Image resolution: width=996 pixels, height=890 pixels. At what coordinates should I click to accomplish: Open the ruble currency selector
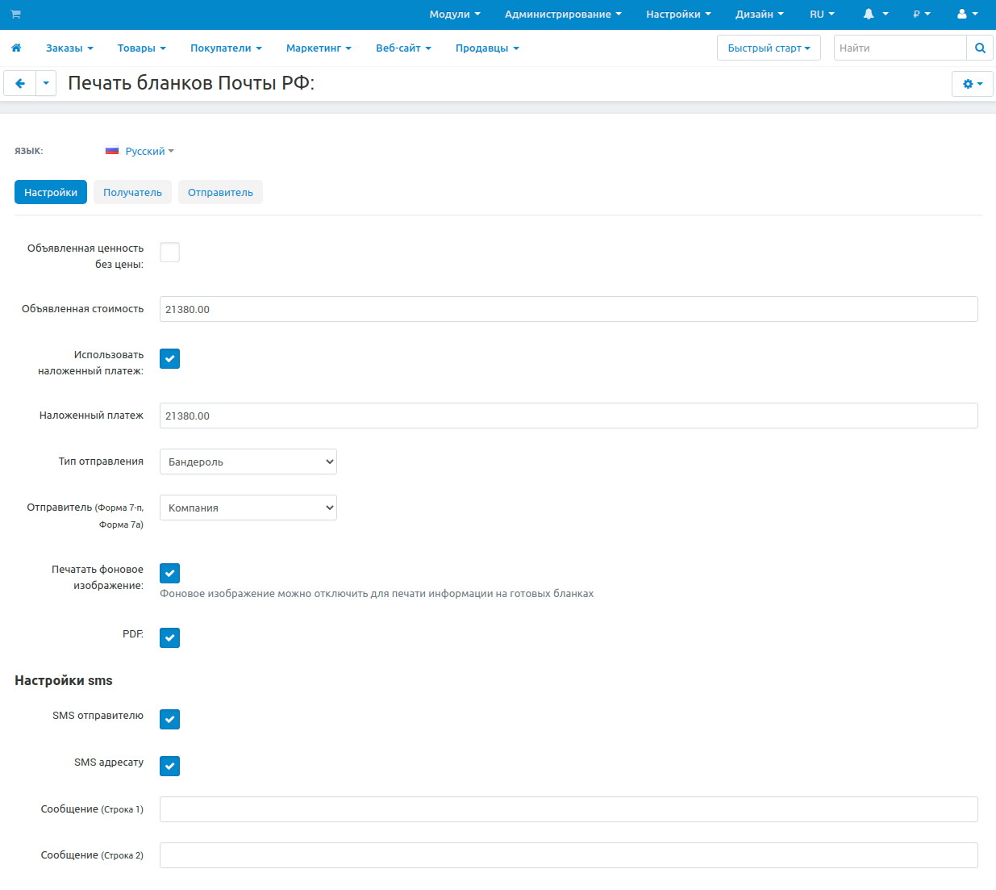coord(922,15)
